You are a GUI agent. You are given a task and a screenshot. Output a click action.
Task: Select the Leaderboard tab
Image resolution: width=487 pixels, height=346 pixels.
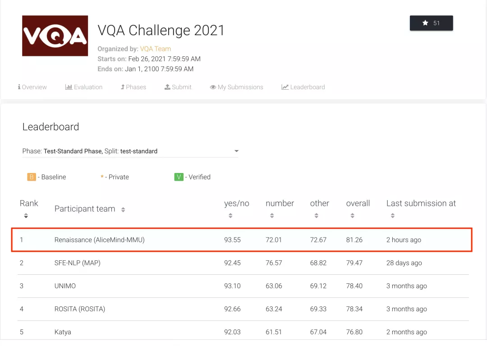click(x=303, y=87)
